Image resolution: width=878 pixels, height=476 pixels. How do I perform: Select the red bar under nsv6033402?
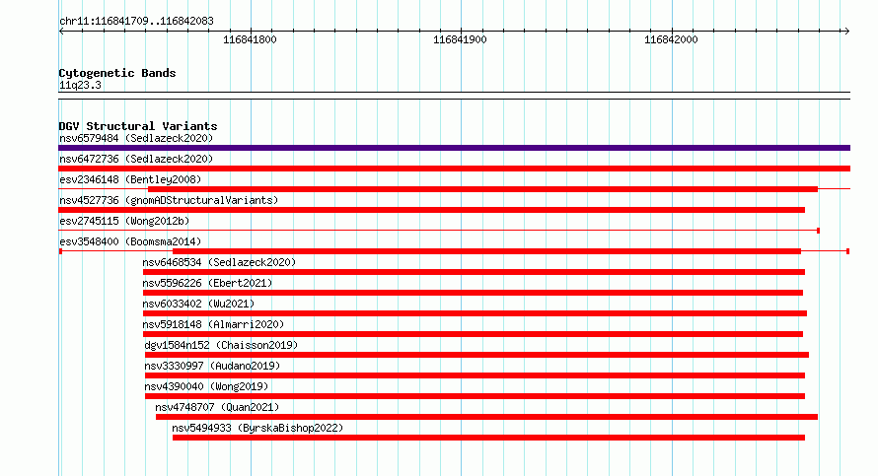point(475,313)
